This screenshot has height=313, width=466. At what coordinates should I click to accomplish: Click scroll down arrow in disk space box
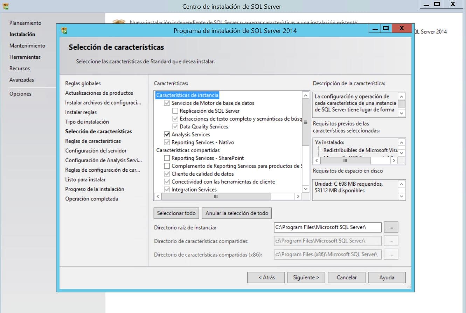(402, 197)
